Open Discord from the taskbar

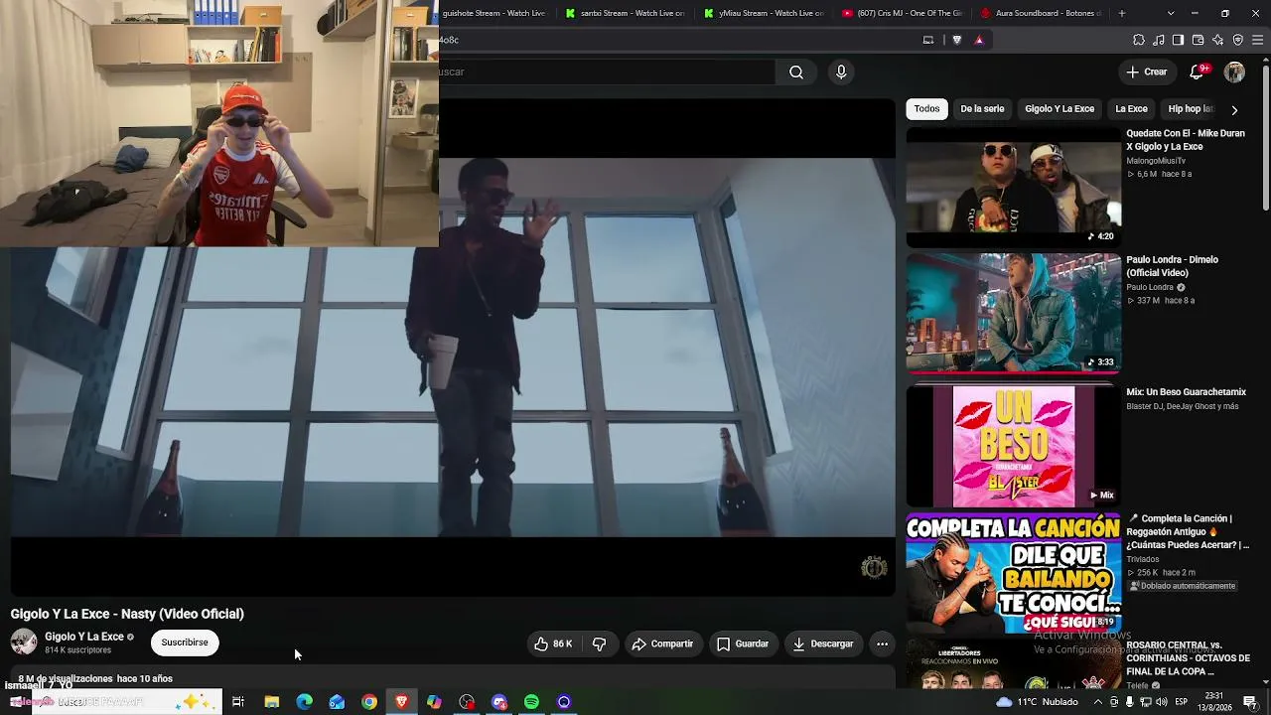point(499,702)
